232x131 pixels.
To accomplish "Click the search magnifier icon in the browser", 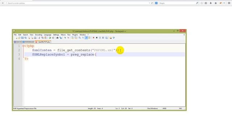I will (197, 3).
